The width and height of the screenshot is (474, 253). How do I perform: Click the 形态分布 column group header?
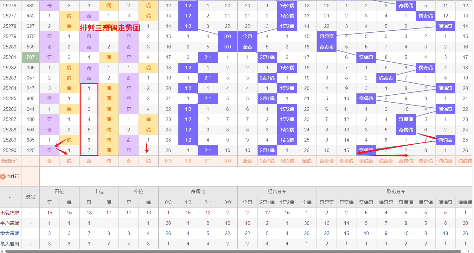396,192
